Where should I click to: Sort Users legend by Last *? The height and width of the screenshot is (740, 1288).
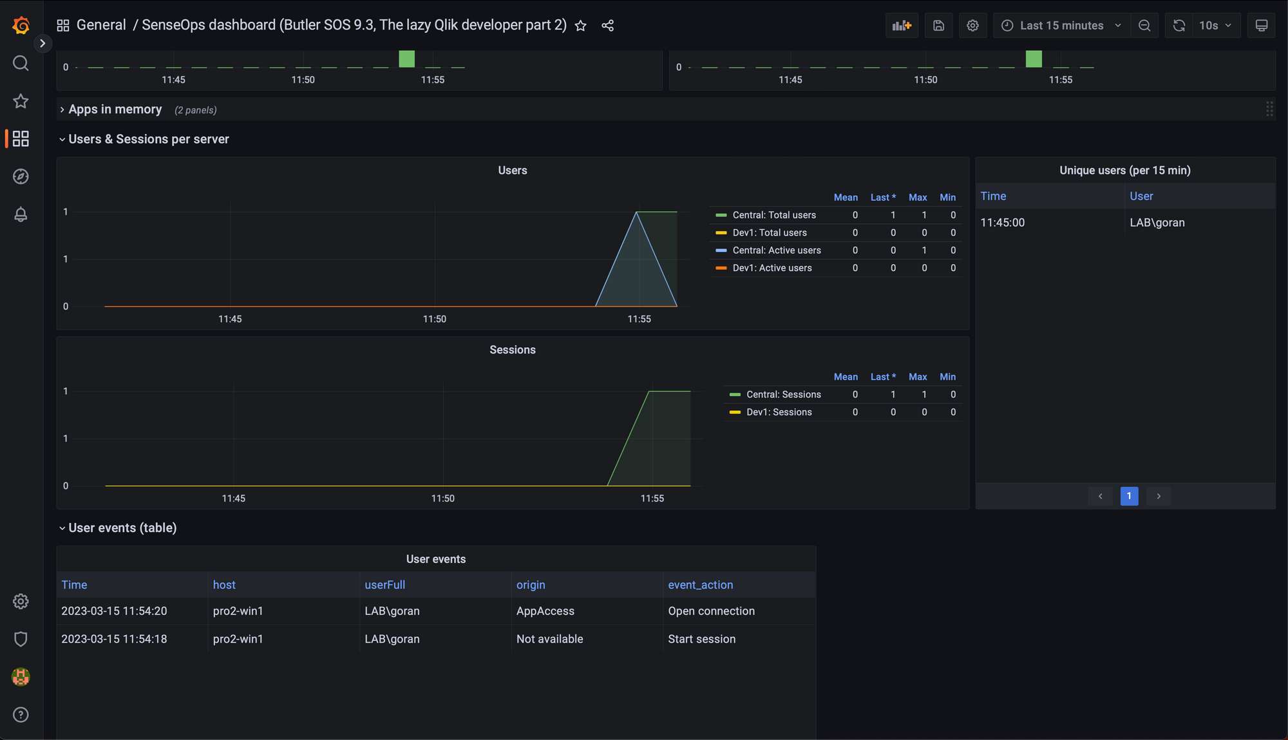tap(883, 197)
